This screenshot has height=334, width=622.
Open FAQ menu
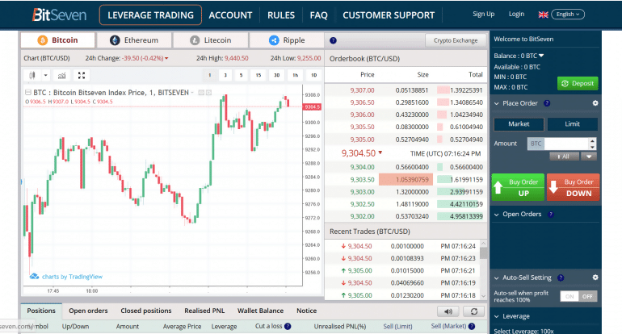tap(318, 15)
